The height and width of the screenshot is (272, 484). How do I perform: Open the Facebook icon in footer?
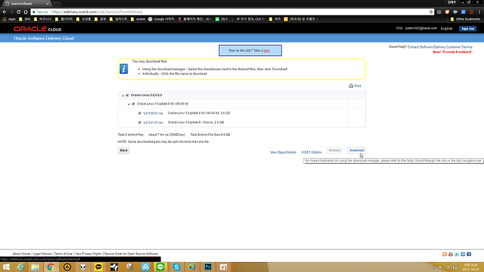click(x=469, y=254)
